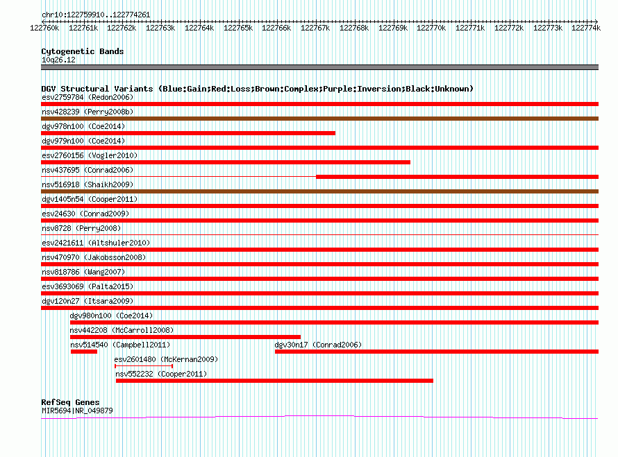Viewport: 618px width, 457px height.
Task: Click the dgv30n17 (Conrad2006) label
Action: coord(318,345)
